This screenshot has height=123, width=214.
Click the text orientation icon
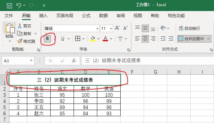(163, 28)
